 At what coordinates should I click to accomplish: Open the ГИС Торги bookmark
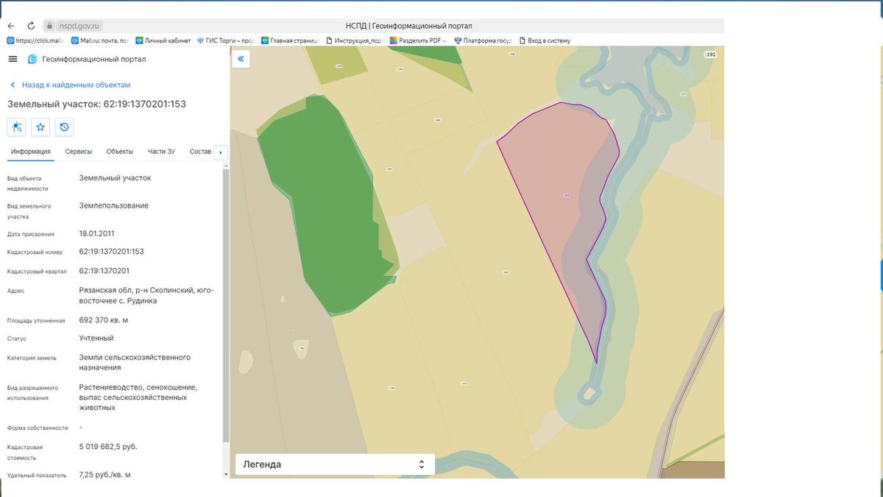tap(225, 40)
